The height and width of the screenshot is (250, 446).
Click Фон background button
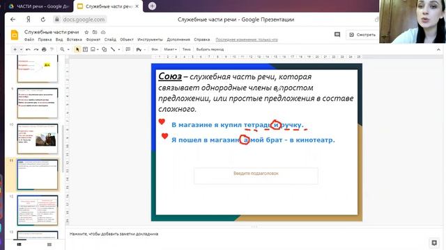[155, 49]
